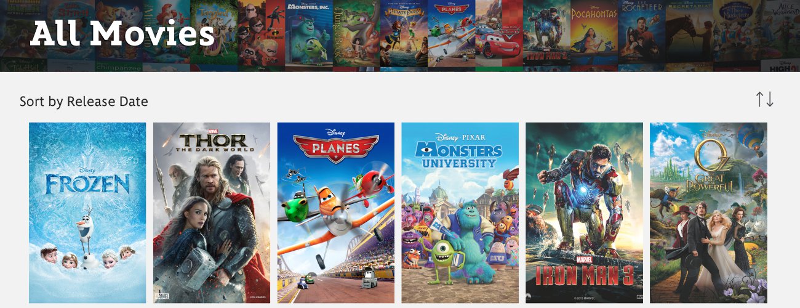Screen dimensions: 800x308
Task: Click Alice in Wonderland poster in banner
Action: tap(782, 28)
